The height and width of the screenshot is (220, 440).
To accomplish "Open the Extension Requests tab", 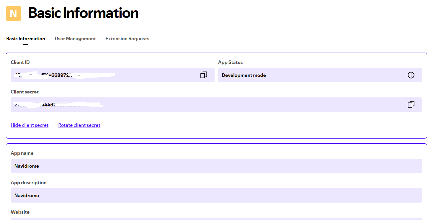I will click(127, 39).
